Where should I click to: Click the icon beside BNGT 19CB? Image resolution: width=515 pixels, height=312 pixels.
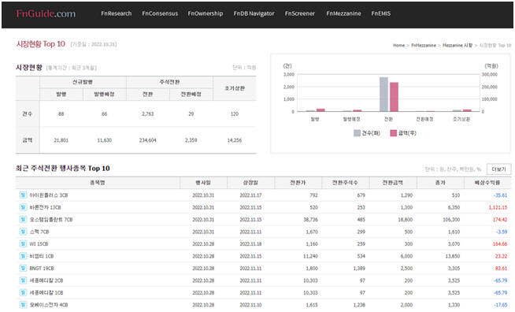[x=23, y=269]
